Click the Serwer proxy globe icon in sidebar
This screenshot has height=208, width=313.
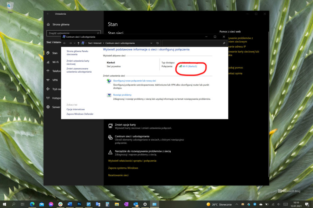pos(48,107)
